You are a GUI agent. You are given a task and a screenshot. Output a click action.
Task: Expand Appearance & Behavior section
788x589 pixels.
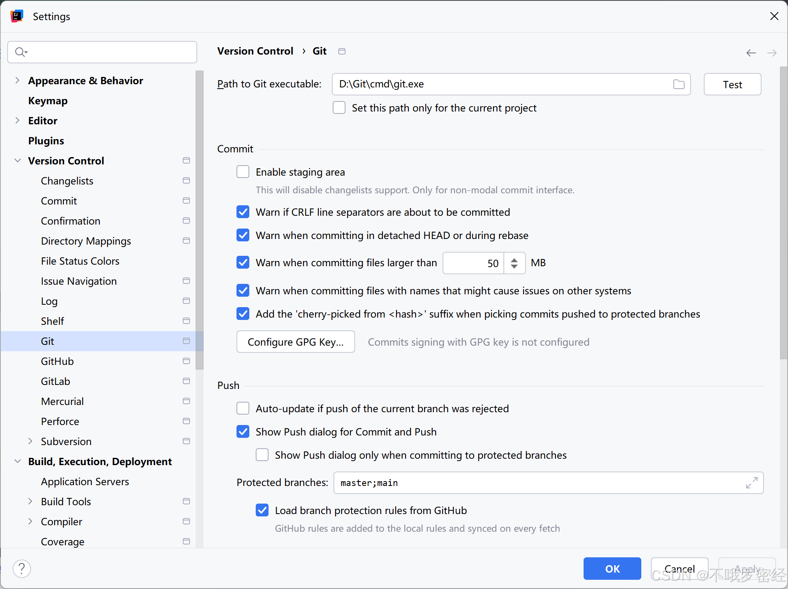point(17,81)
